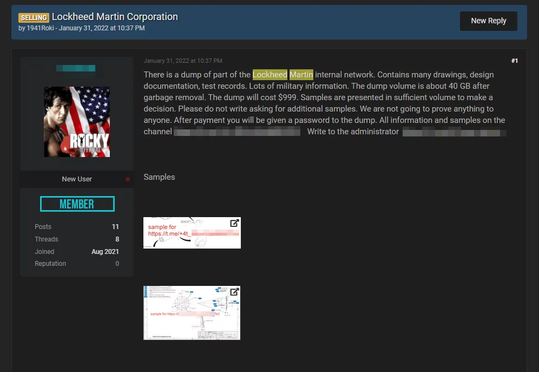View the user's Posts count of 11
Viewport: 539px width, 372px height.
click(115, 227)
